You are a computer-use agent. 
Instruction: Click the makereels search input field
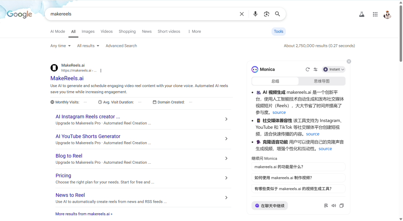click(x=143, y=14)
